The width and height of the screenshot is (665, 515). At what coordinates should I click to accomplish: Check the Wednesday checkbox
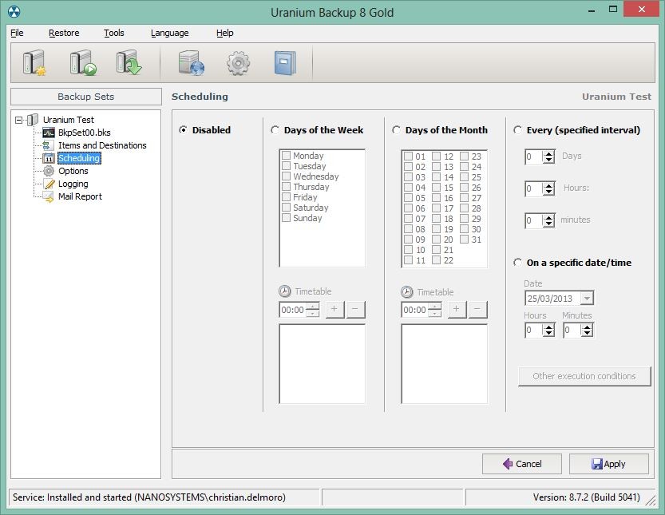click(x=287, y=176)
